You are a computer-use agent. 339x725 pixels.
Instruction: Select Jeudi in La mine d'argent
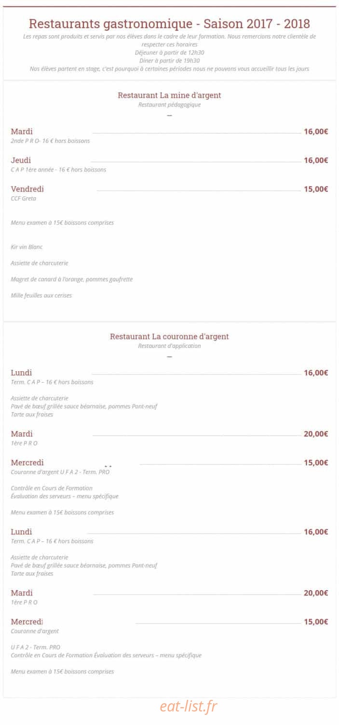(x=21, y=160)
